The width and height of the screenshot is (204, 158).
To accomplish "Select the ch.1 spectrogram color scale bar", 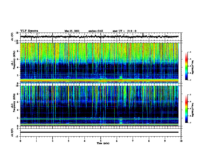I will 186,66.
